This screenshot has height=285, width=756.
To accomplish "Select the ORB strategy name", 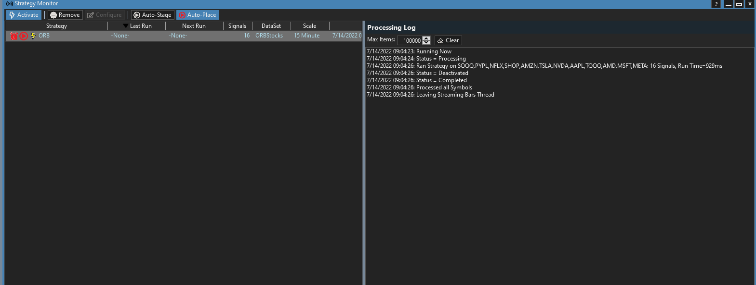I will tap(44, 36).
